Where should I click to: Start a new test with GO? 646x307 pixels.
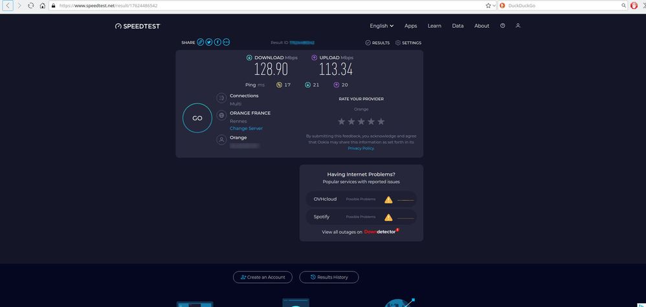pyautogui.click(x=197, y=118)
